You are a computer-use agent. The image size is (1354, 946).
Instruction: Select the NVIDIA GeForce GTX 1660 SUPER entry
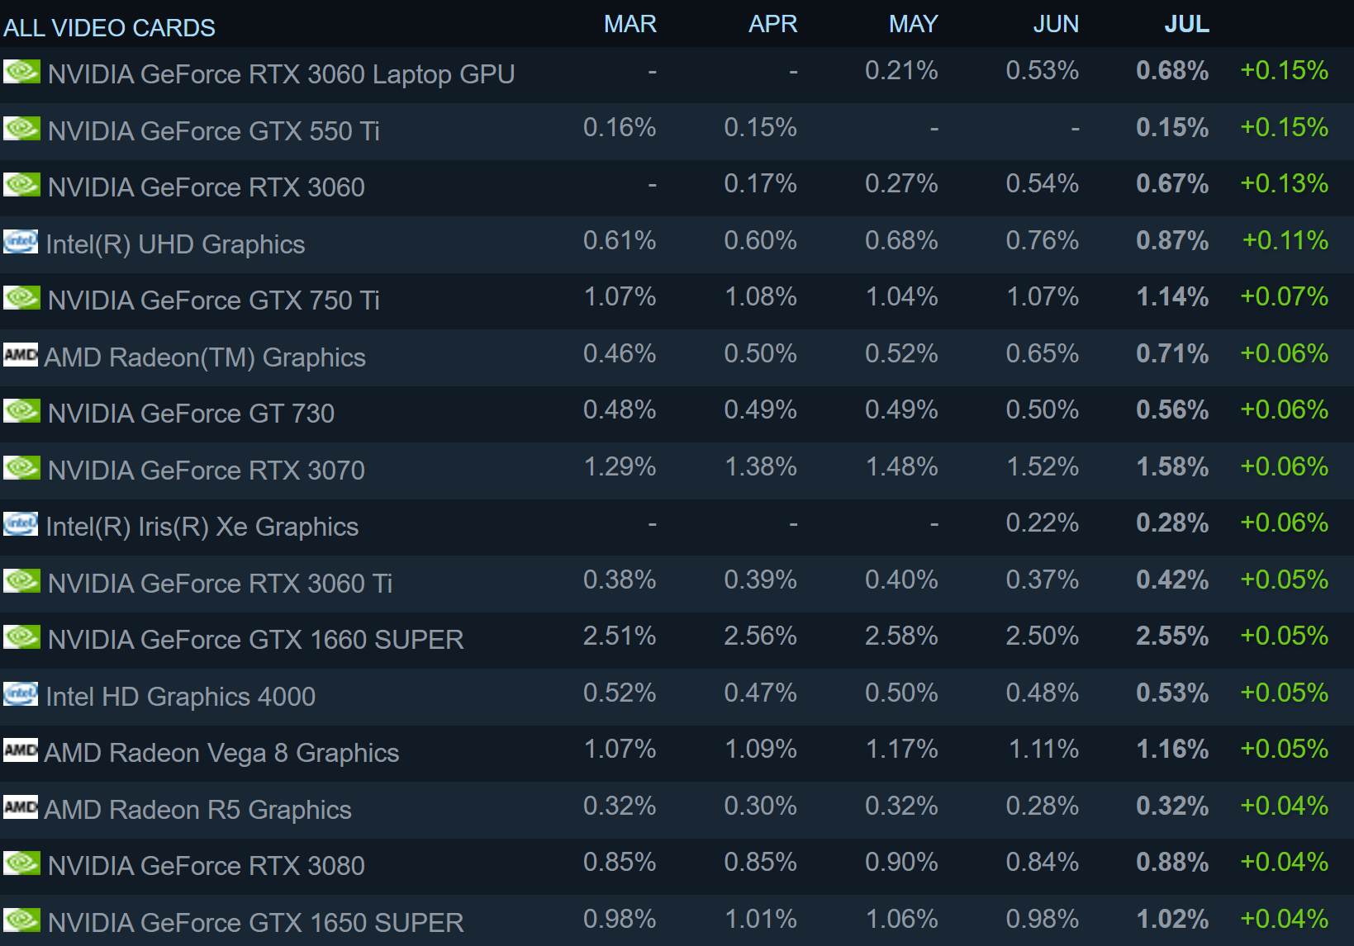(255, 640)
